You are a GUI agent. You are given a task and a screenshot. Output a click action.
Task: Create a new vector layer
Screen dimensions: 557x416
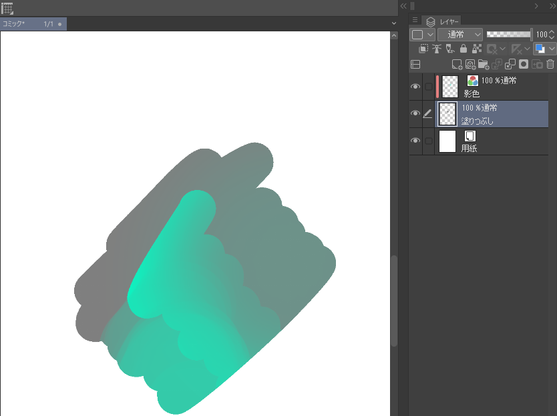pyautogui.click(x=470, y=64)
